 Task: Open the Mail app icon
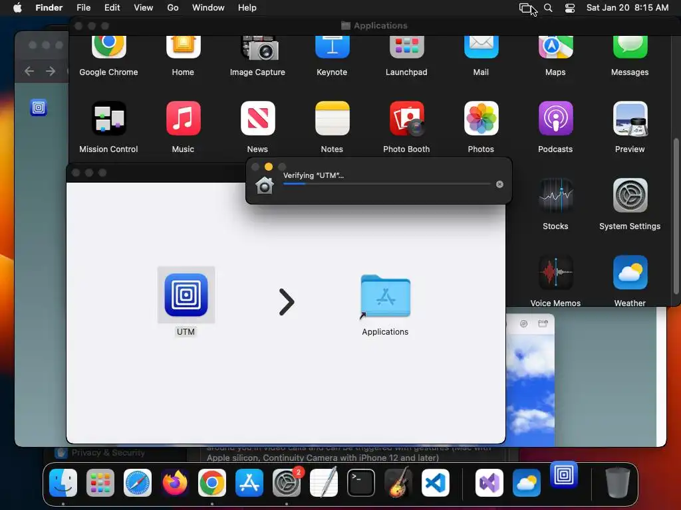(x=481, y=47)
